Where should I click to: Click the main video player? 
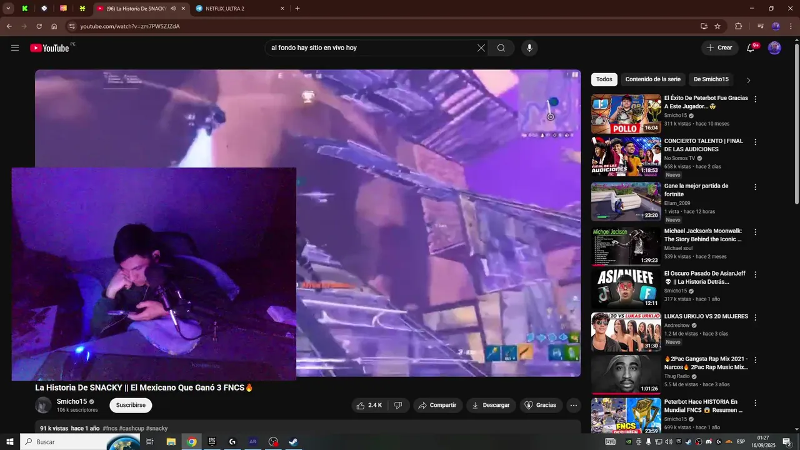click(307, 223)
